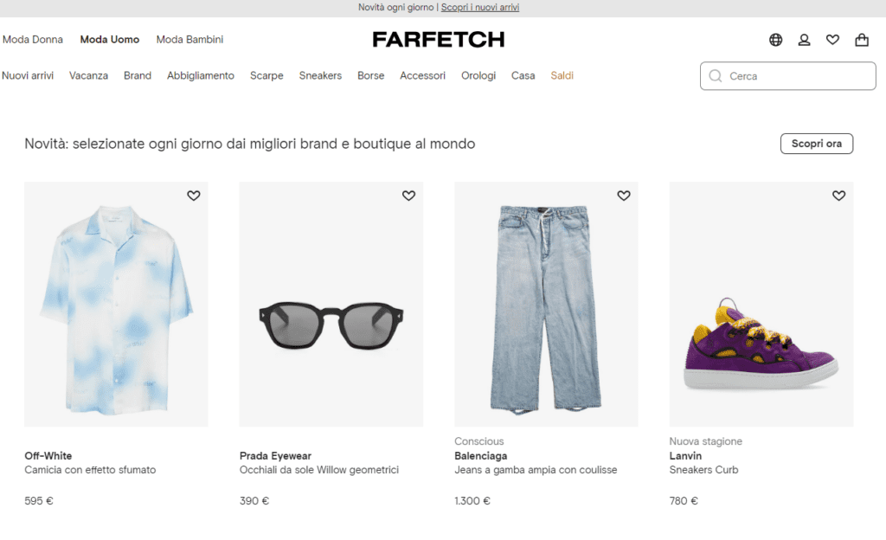Screen dimensions: 886x540
Task: Expand the Brand navigation menu
Action: point(138,76)
